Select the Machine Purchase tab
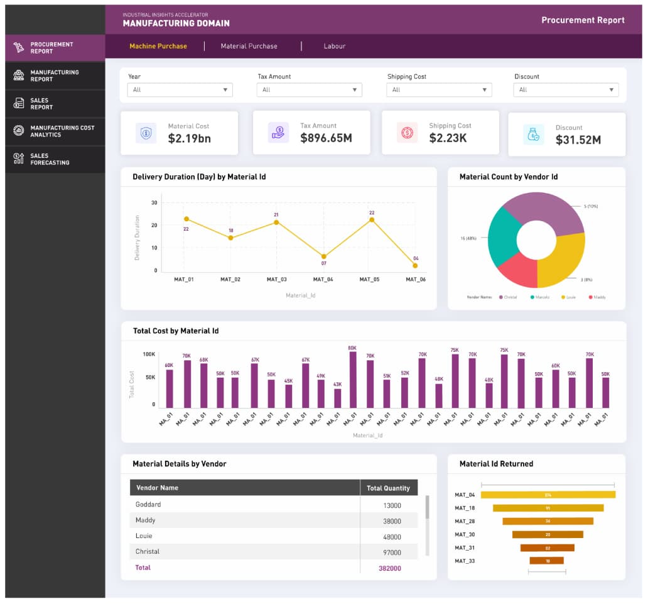Screen dimensions: 648x604 [x=158, y=47]
